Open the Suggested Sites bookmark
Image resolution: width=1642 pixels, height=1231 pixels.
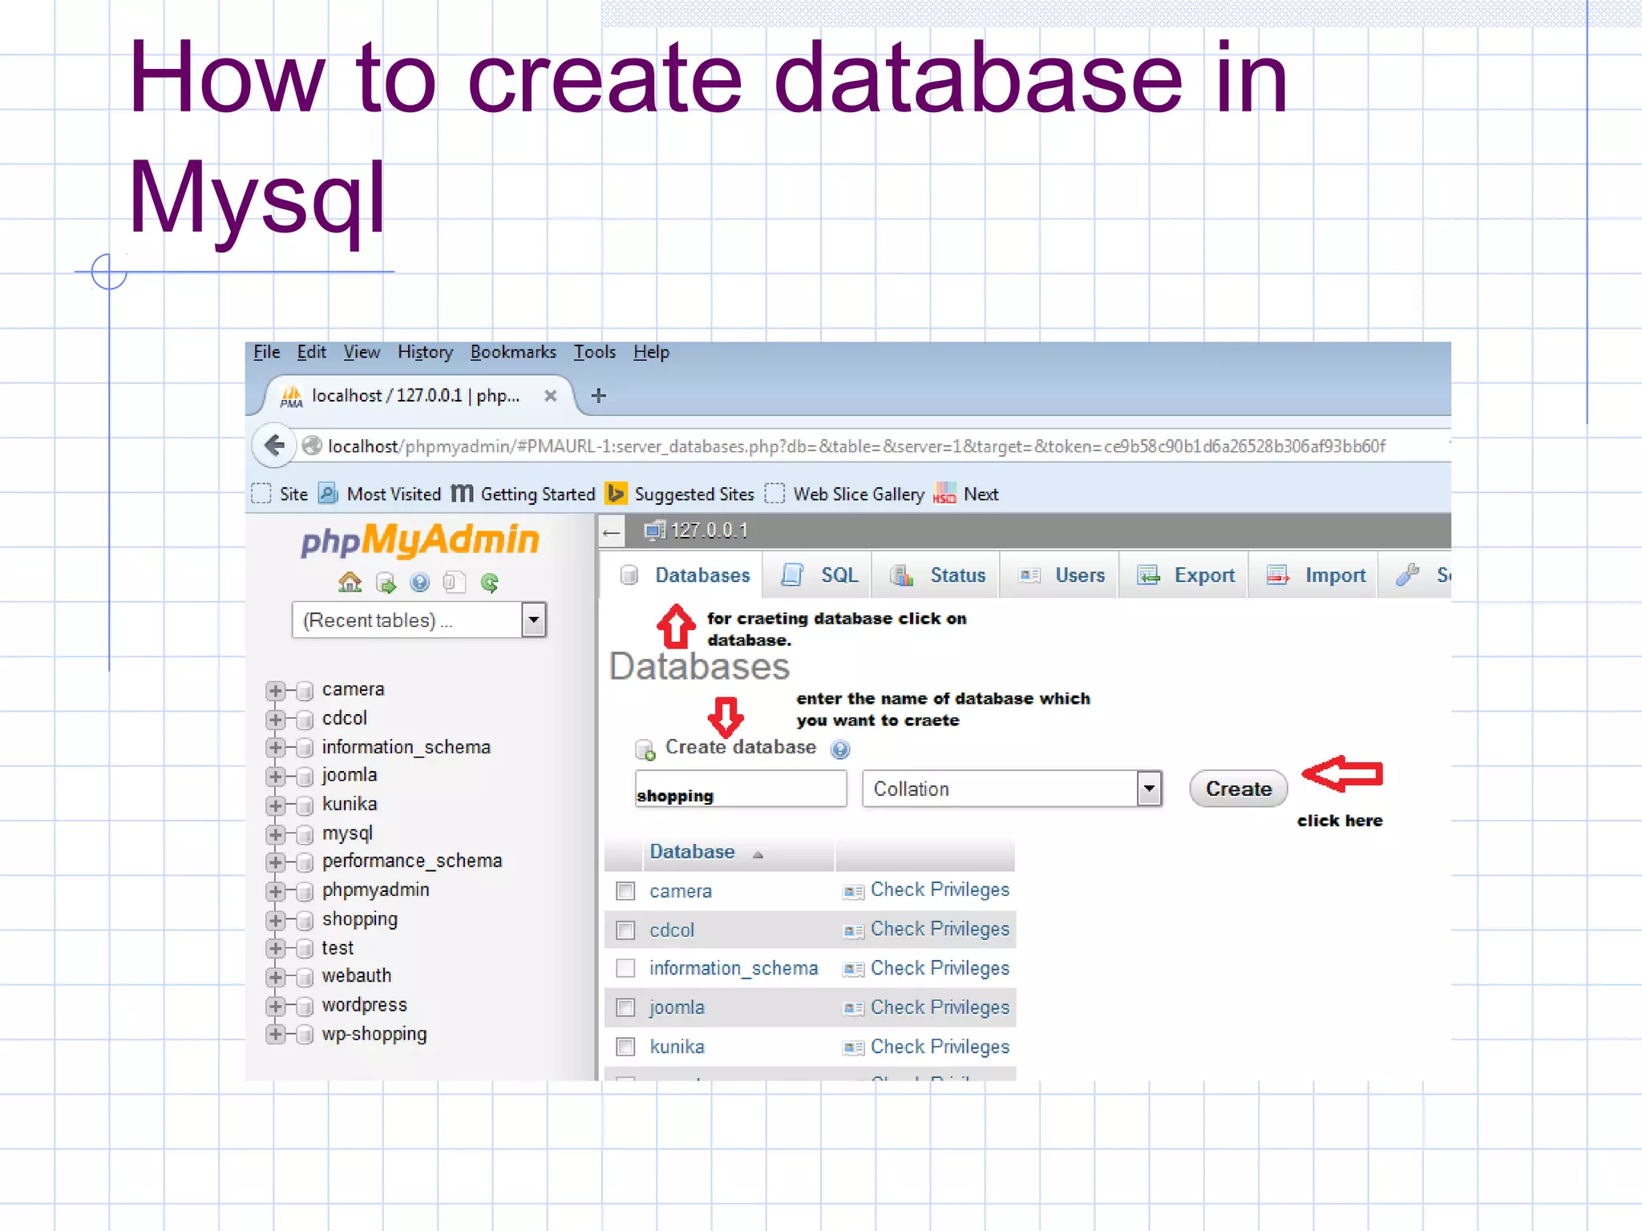680,494
